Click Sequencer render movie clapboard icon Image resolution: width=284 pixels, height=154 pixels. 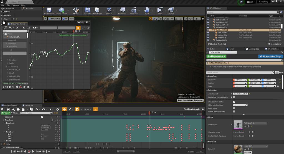(x=23, y=109)
